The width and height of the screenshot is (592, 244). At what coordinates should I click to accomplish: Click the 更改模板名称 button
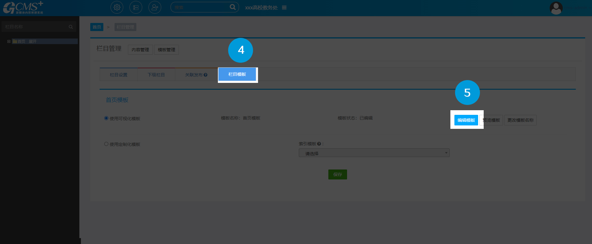click(x=520, y=120)
